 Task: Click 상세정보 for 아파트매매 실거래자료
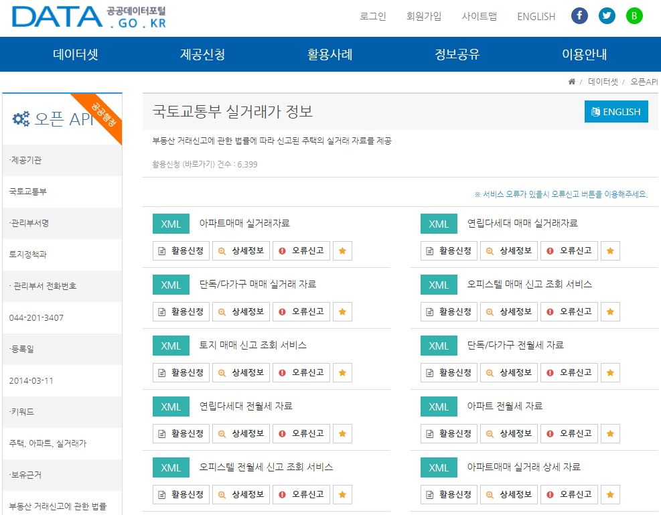tap(241, 250)
